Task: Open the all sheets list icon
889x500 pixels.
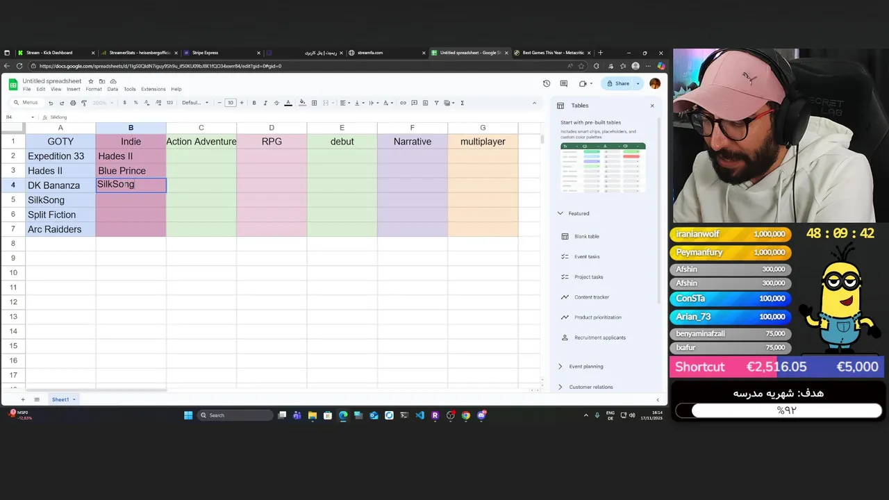Action: pyautogui.click(x=37, y=399)
